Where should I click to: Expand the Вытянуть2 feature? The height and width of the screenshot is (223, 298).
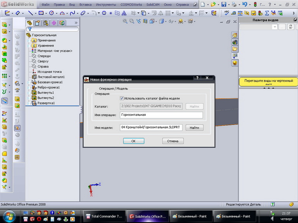[28, 98]
